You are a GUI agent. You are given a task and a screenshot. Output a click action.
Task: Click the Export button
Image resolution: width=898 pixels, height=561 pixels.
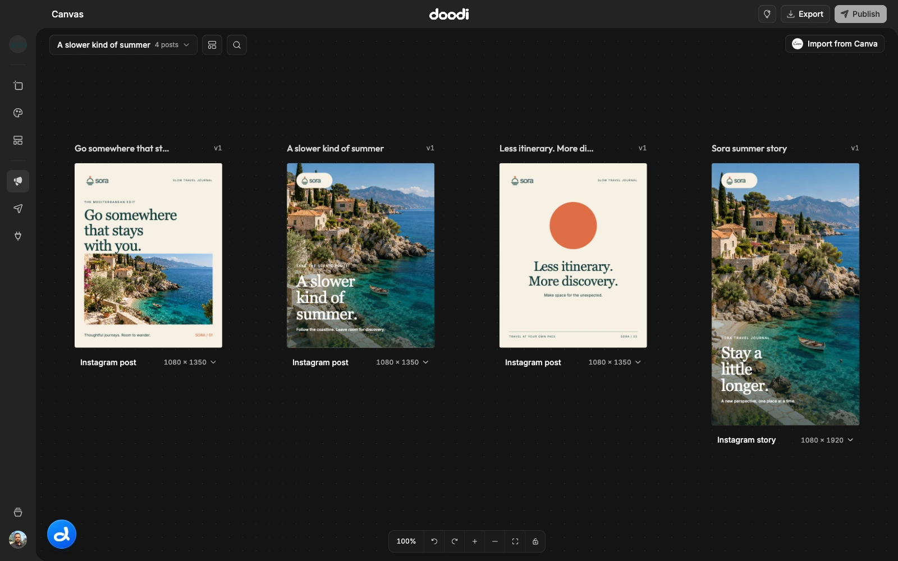805,14
